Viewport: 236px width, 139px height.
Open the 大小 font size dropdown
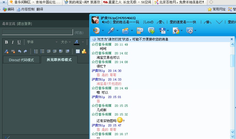66,42
